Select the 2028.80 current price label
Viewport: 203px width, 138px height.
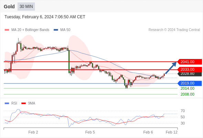[x=190, y=74]
